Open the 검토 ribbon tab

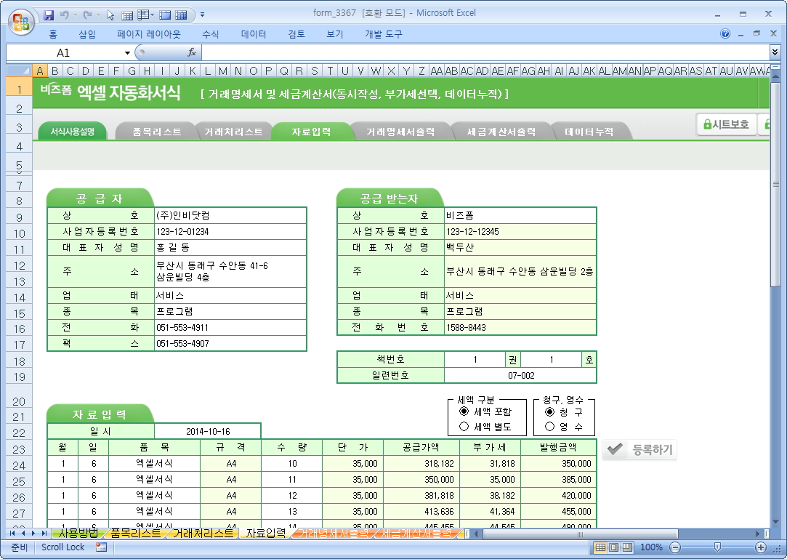(296, 34)
